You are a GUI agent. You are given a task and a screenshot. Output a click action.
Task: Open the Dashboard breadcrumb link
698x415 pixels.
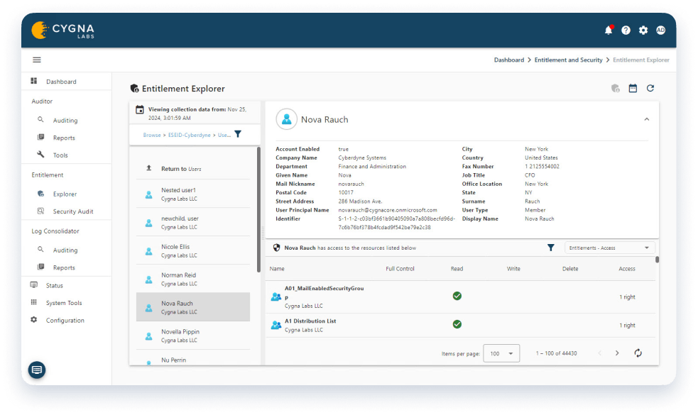[509, 60]
